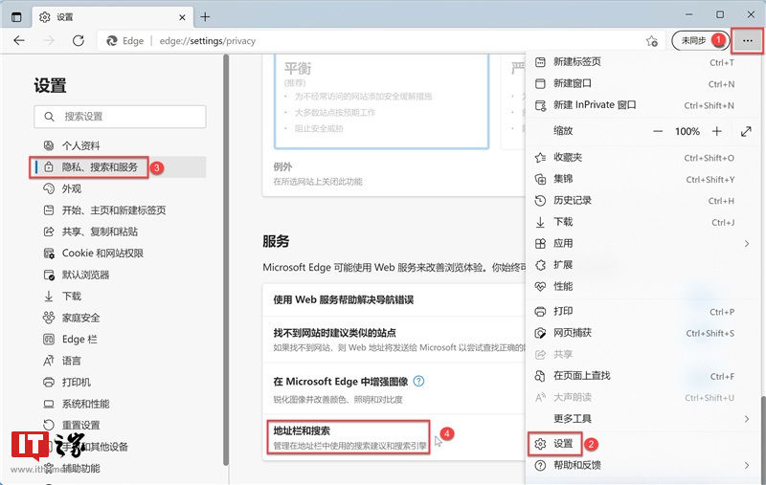Open 设置 from the dropdown menu
766x485 pixels.
click(643, 444)
